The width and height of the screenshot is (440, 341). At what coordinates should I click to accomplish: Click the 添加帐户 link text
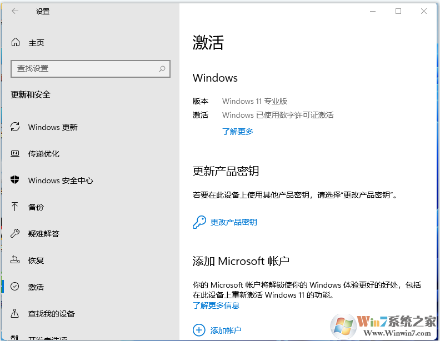pyautogui.click(x=226, y=330)
